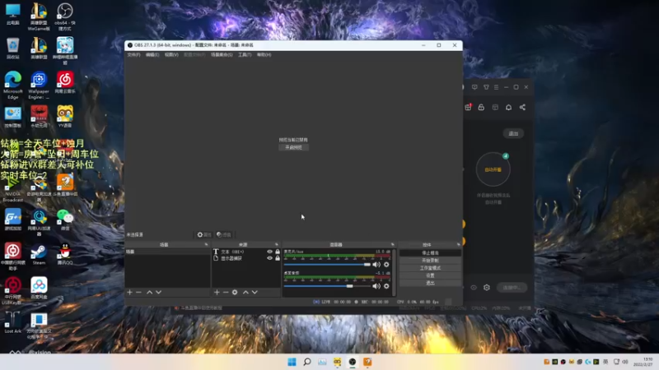The height and width of the screenshot is (370, 659).
Task: Click the pill button at top right of side window
Action: pos(513,133)
